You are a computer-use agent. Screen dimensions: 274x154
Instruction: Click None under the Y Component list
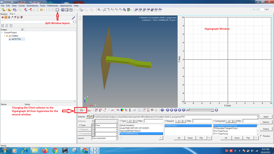coord(237,138)
